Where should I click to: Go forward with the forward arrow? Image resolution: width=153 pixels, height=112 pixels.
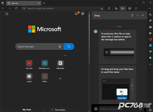[x=10, y=8]
